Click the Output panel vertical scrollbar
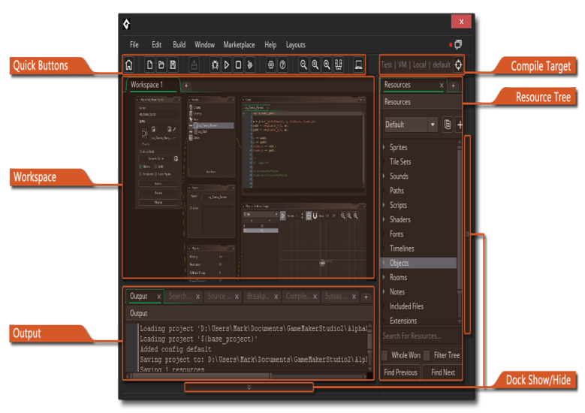 point(369,347)
